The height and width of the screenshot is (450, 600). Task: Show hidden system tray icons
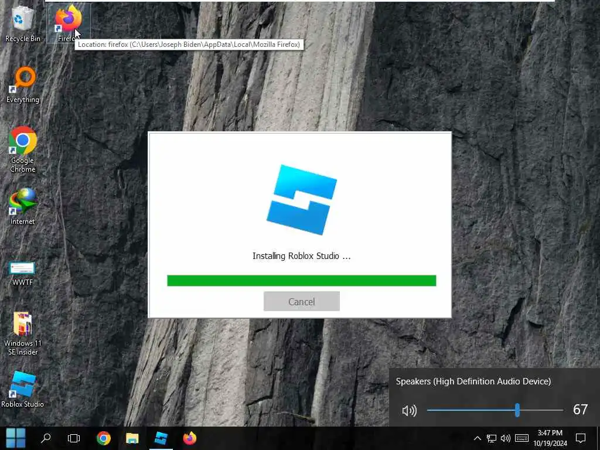click(x=477, y=438)
